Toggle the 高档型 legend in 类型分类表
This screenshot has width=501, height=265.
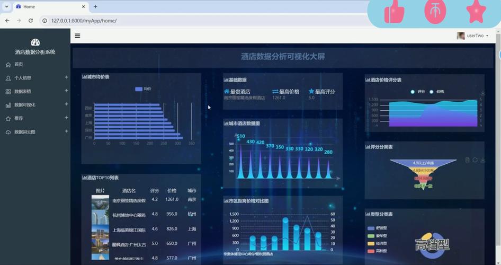pos(377,251)
